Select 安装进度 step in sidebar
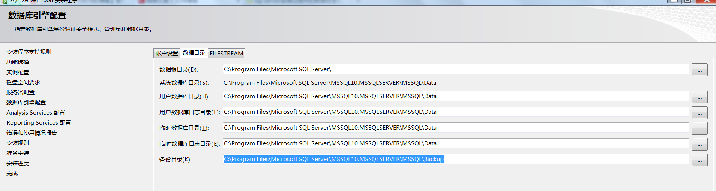The image size is (716, 191). tap(18, 163)
